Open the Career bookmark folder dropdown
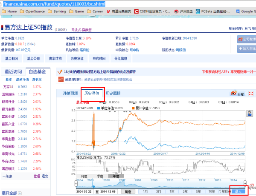The height and width of the screenshot is (196, 256). [95, 11]
